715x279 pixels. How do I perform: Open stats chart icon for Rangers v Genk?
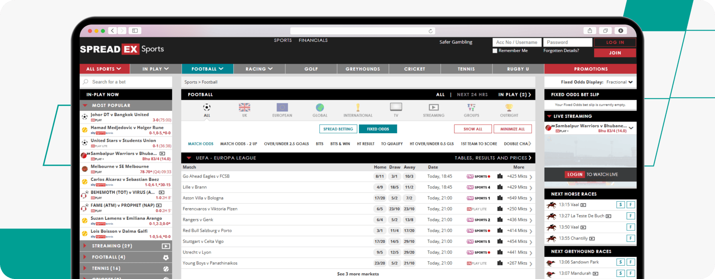(x=500, y=220)
